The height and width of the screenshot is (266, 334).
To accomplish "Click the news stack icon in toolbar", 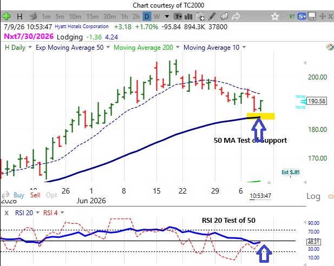I will (33, 16).
